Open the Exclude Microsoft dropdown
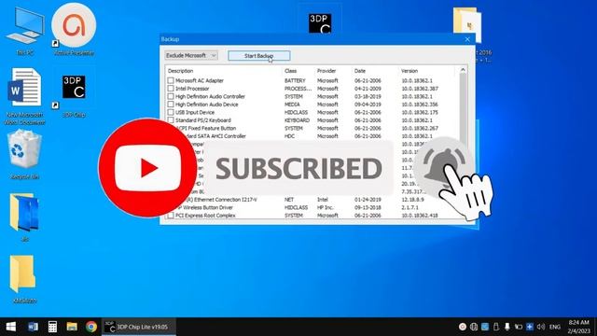 tap(191, 56)
